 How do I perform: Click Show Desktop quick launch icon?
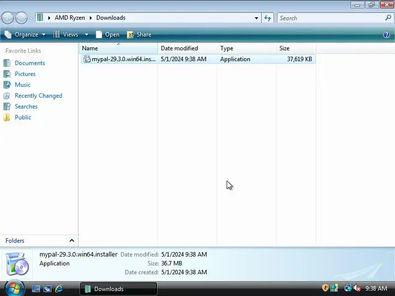click(x=36, y=289)
